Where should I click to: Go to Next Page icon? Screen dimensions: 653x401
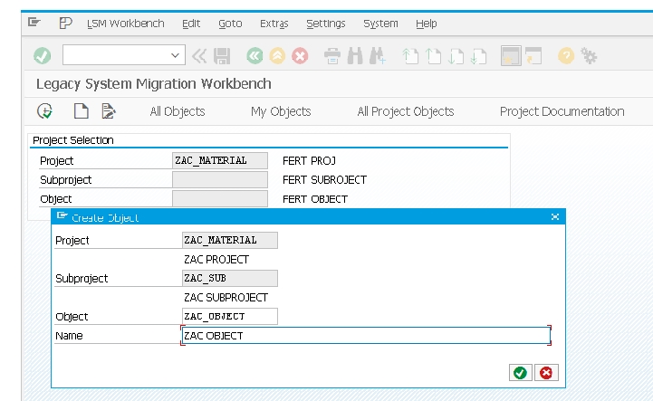[x=456, y=56]
